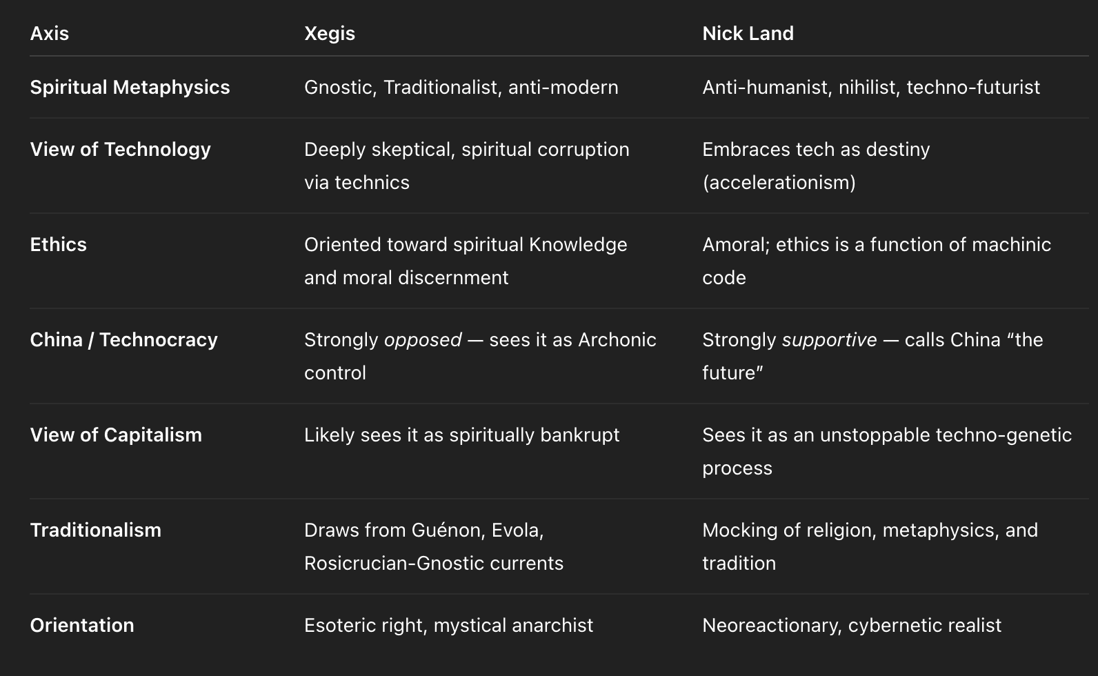Select the Spiritual Metaphysics row label

click(130, 87)
